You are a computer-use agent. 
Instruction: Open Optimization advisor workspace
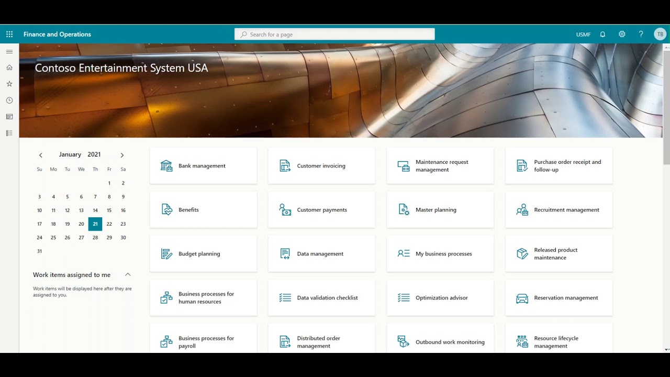pyautogui.click(x=440, y=298)
